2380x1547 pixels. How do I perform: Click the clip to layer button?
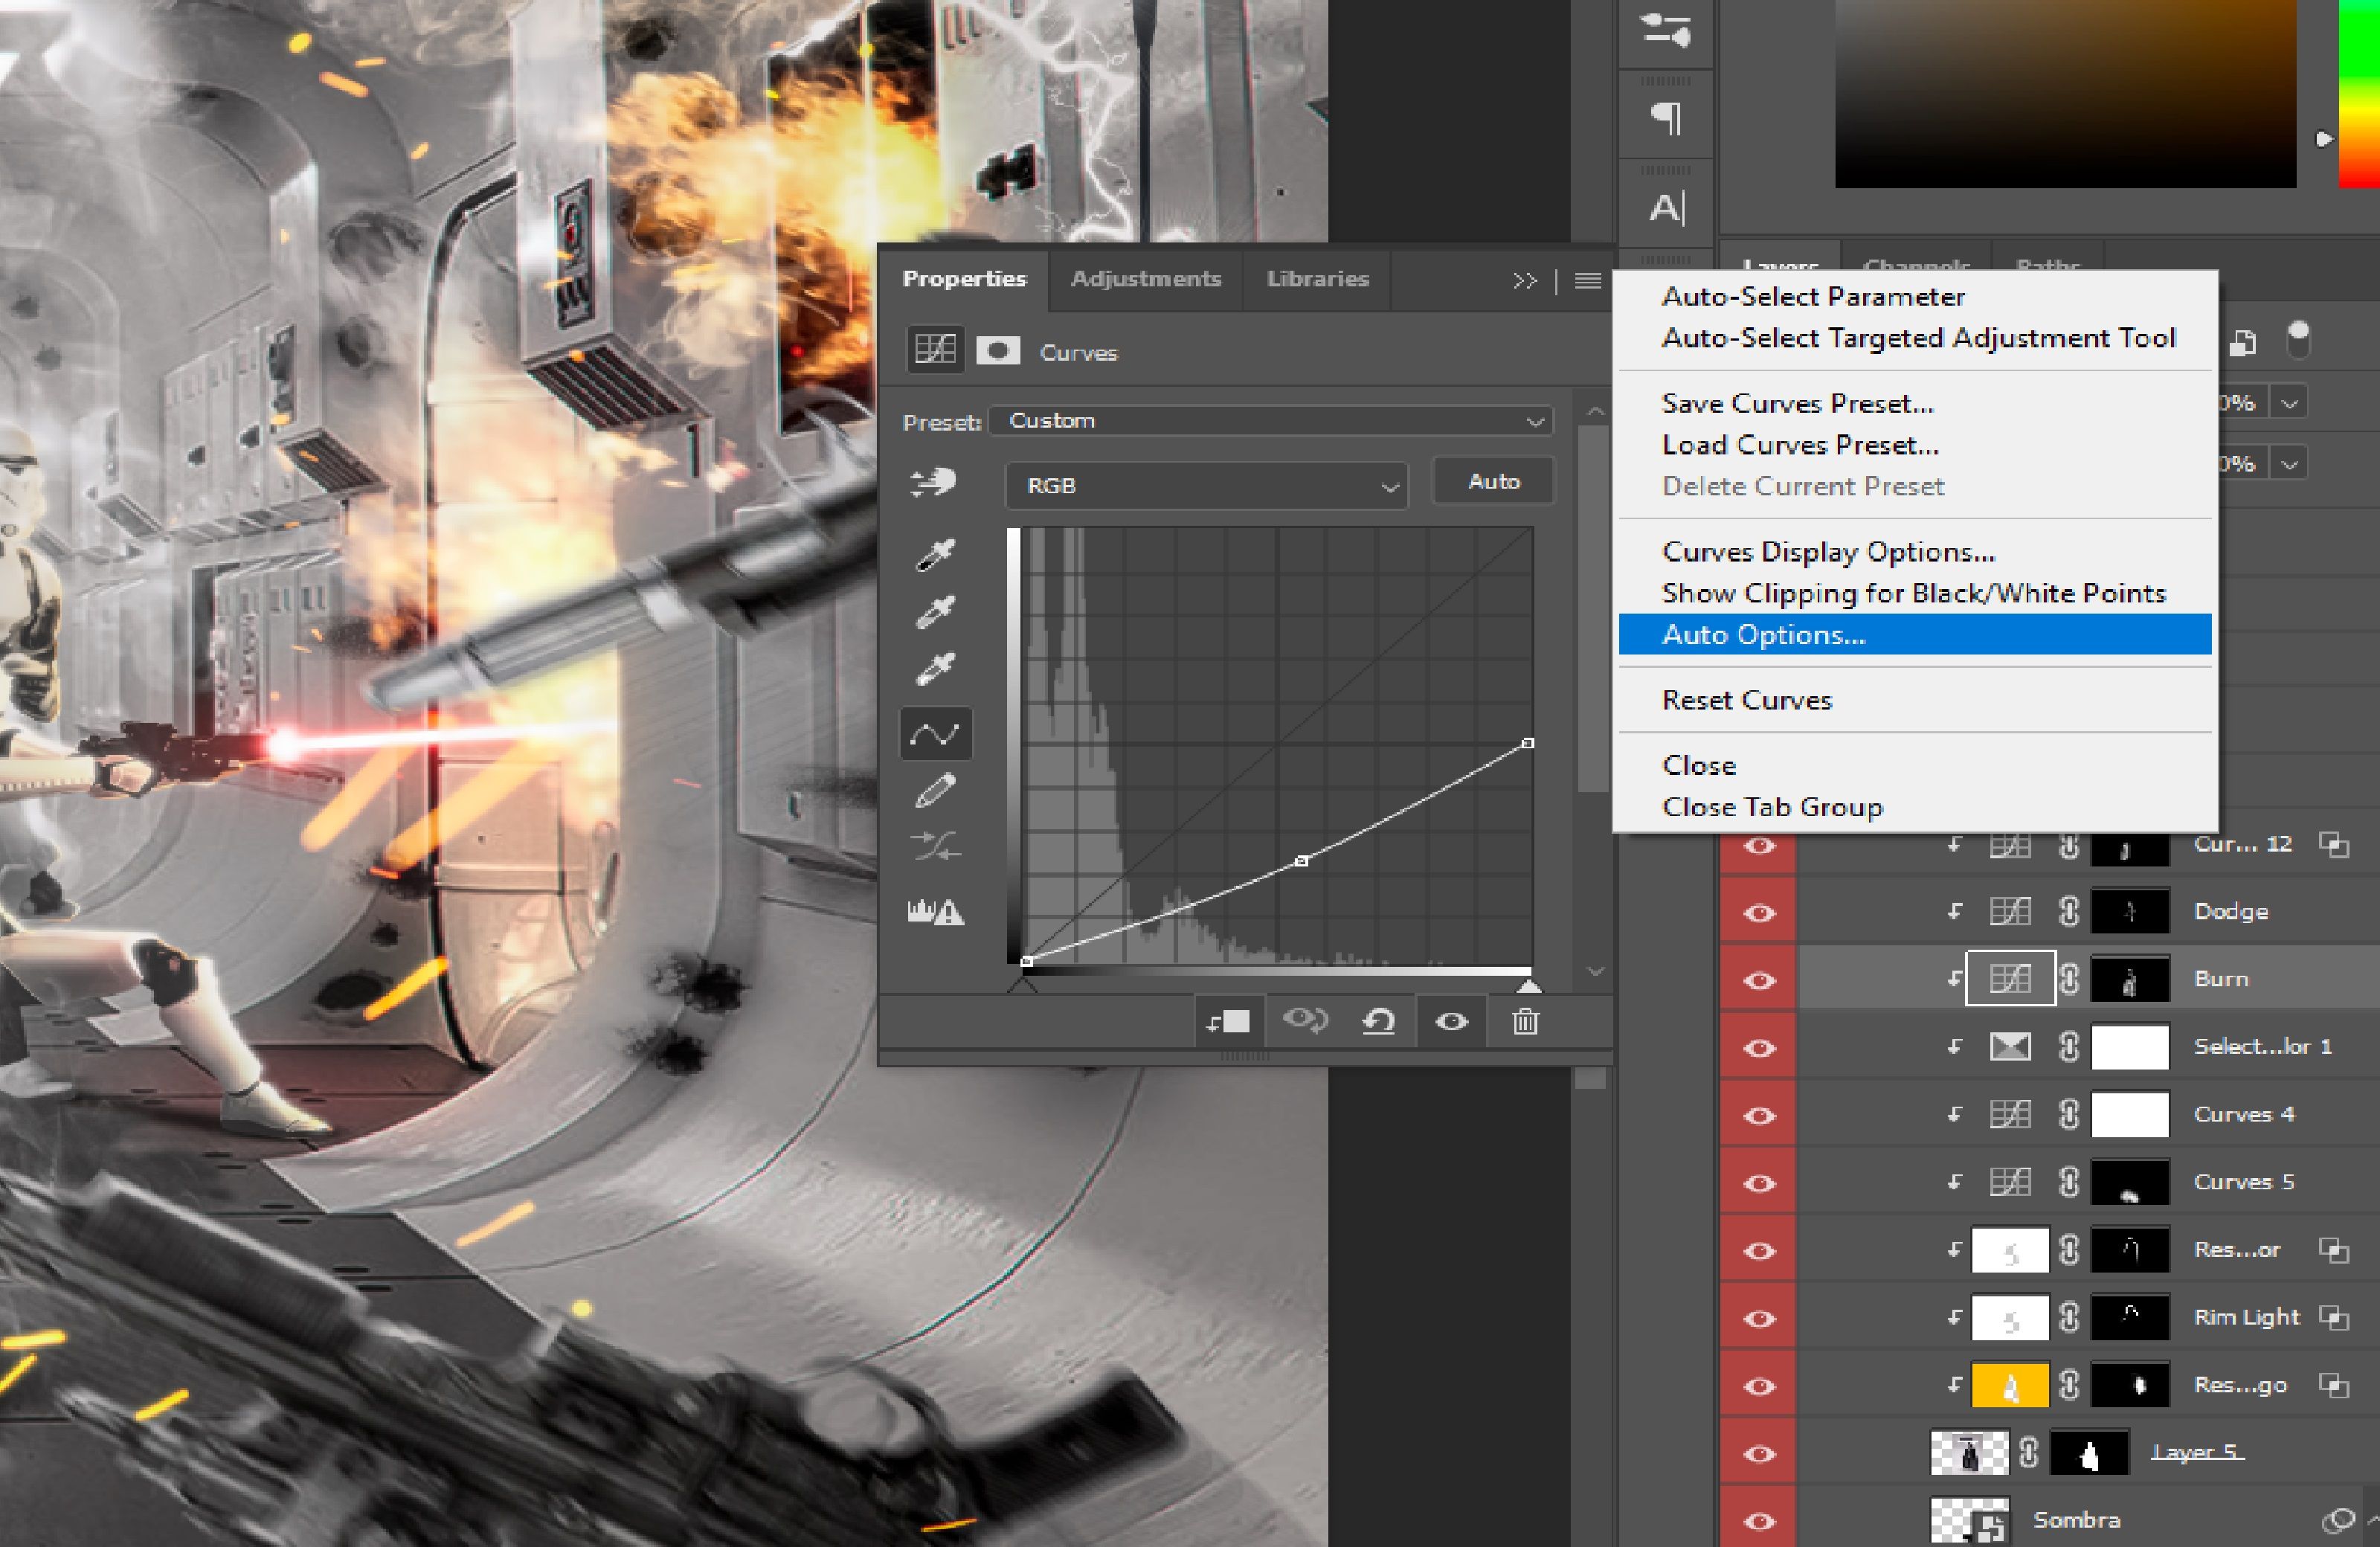pyautogui.click(x=1228, y=1021)
